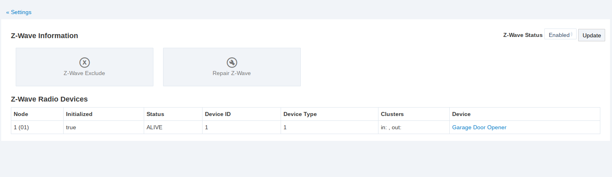Open the Z-Wave Status dropdown
Screen dimensions: 612x177
[560, 35]
